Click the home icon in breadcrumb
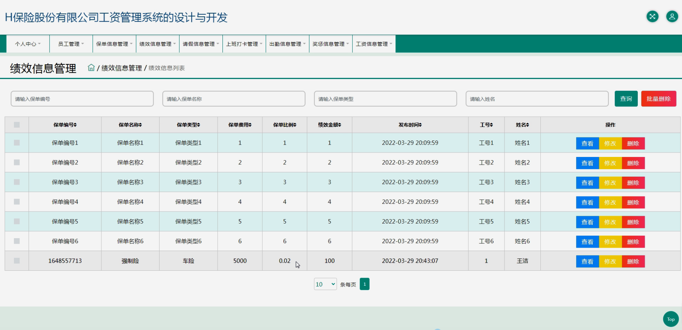 click(91, 68)
